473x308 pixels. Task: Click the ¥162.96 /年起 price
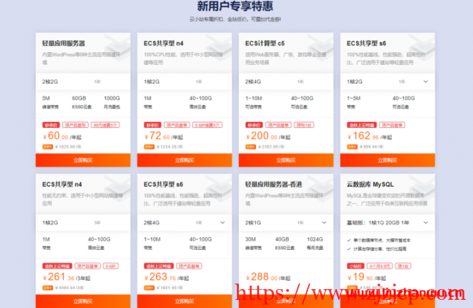369,136
